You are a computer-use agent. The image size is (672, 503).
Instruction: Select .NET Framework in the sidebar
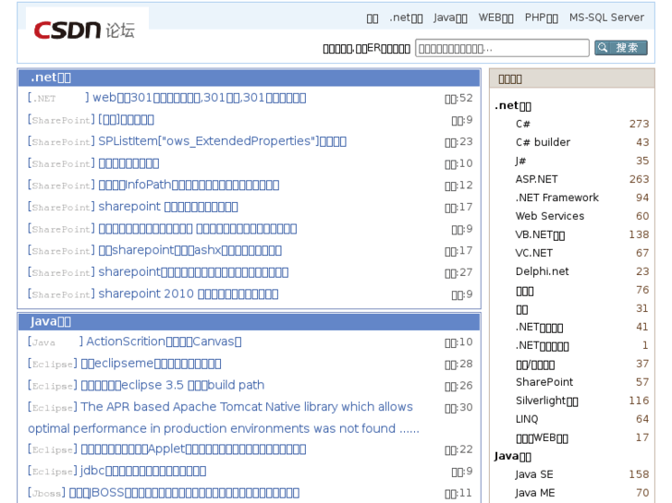[x=557, y=198]
